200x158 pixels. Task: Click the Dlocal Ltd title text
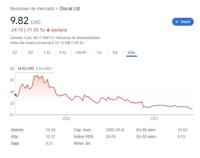click(x=70, y=8)
